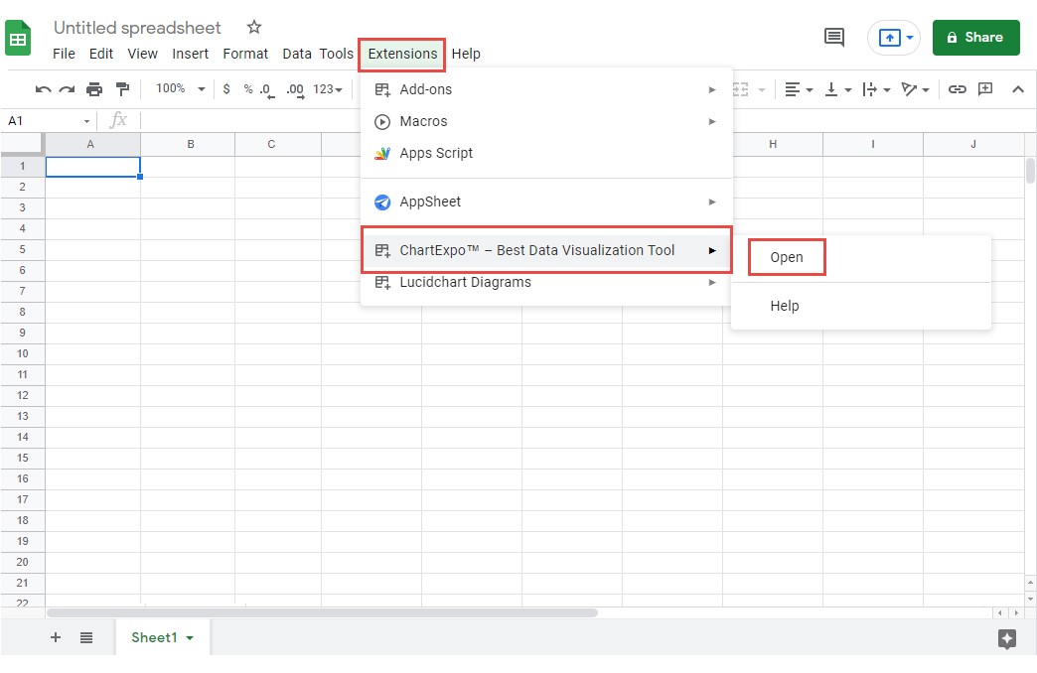Screen dimensions: 1037x673
Task: Open the All Sheets list icon
Action: coord(86,637)
